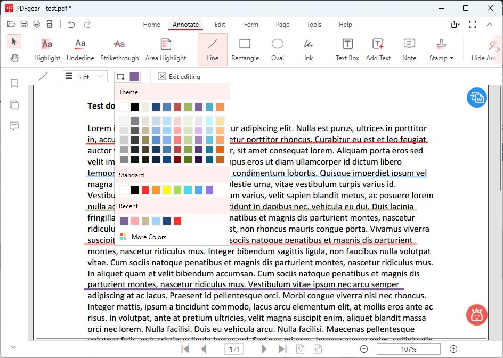Click the page number input field
Viewport: 503px width, 358px height.
(234, 349)
